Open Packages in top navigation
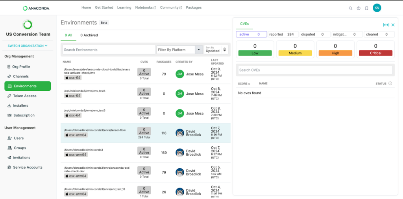The image size is (403, 199). coord(194,8)
